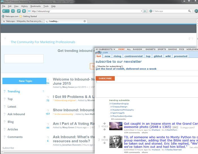This screenshot has height=154, width=198.
Task: Click the Netscape.com bookmark icon
Action: coord(3,16)
